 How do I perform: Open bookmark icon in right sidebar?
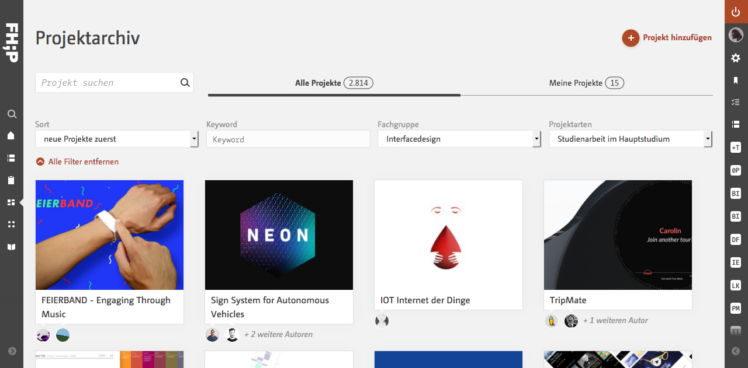tap(736, 80)
